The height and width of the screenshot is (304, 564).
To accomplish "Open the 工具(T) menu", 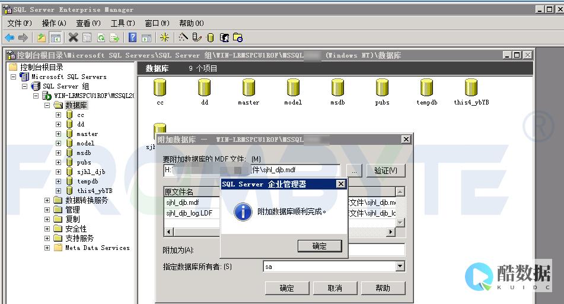I will pyautogui.click(x=123, y=23).
